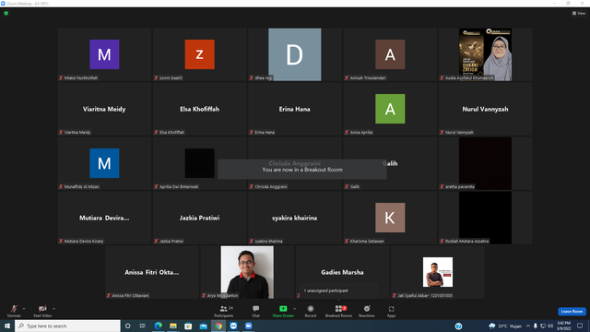This screenshot has height=332, width=590.
Task: Open Zoom Apps
Action: [391, 311]
